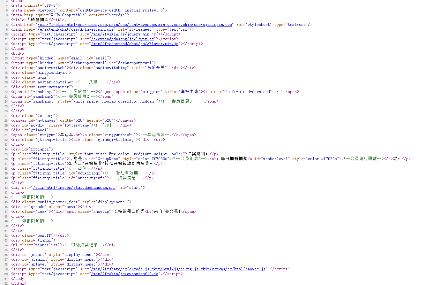Click the title text 大转盘抽奖
This screenshot has height=285, width=448.
(38, 20)
